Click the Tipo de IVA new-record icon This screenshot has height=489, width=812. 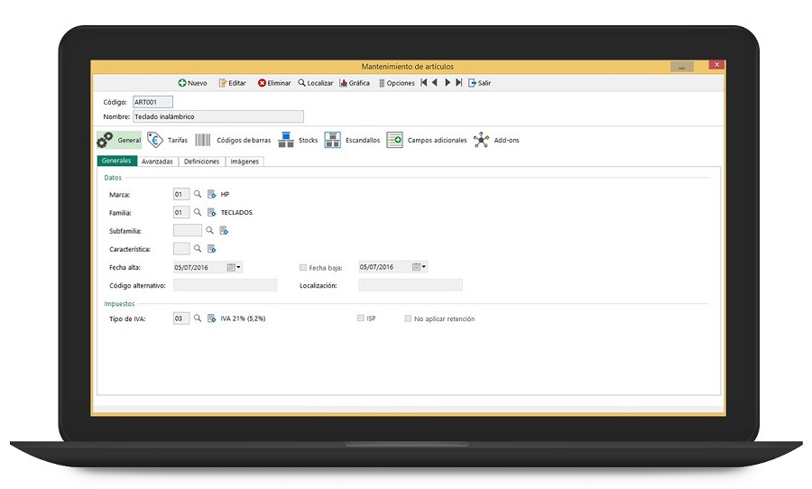tap(211, 318)
